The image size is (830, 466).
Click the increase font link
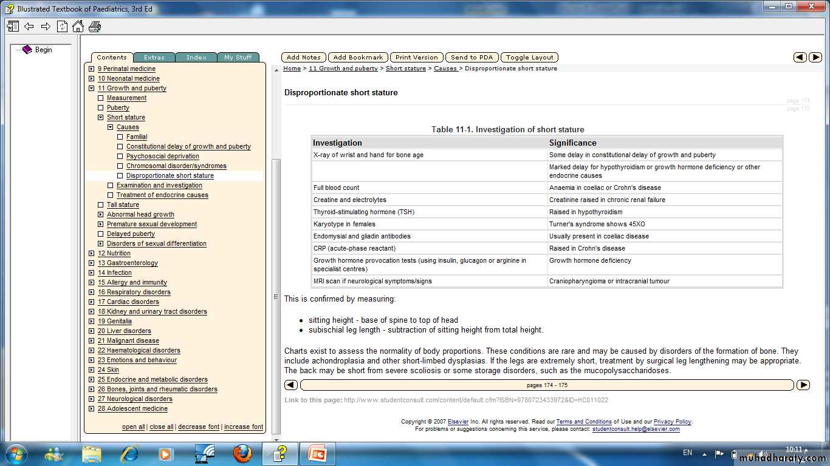pos(243,427)
